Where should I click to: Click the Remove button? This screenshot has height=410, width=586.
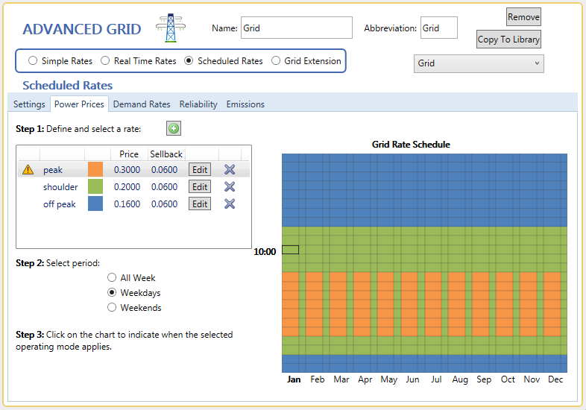click(523, 17)
